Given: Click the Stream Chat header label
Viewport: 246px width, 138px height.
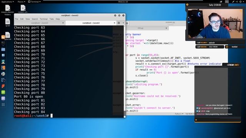Looking at the screenshot, I should click(x=233, y=65).
